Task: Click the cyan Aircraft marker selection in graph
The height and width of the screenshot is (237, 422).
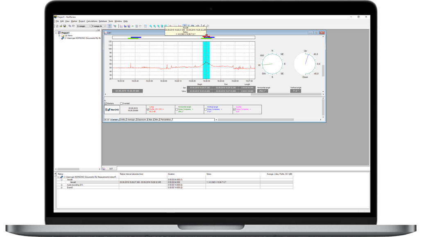Action: (x=206, y=60)
